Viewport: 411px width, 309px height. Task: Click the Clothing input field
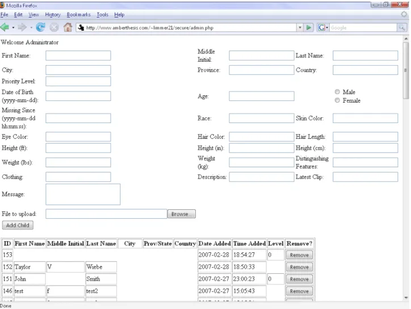click(78, 177)
